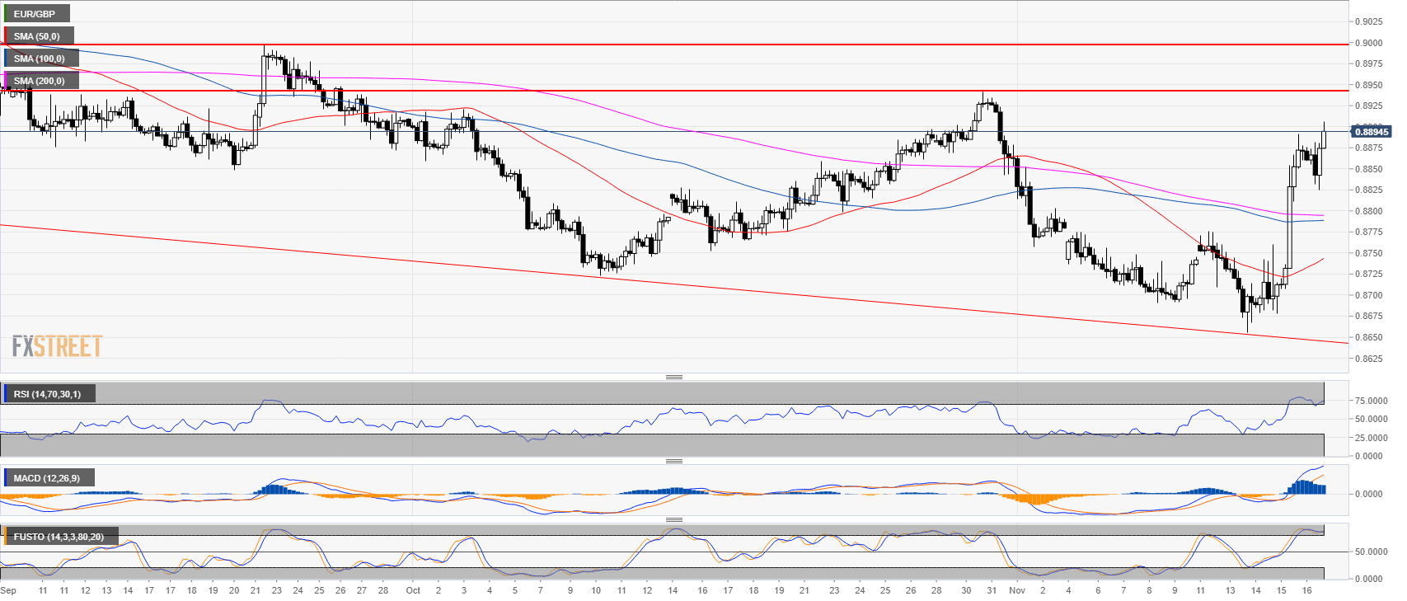This screenshot has height=601, width=1407.
Task: Click the FXStreet logo watermark
Action: coord(57,346)
